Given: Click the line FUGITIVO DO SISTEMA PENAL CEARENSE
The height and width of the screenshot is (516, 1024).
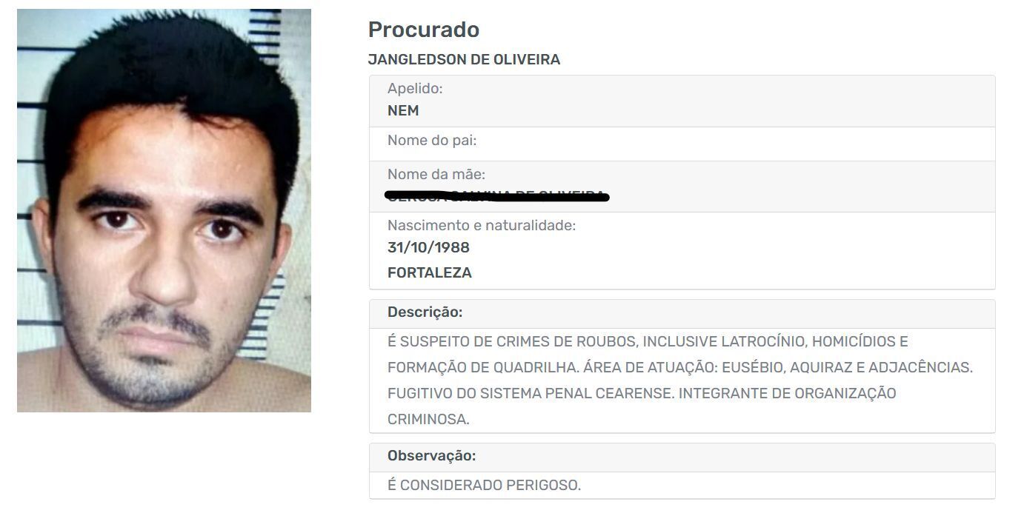Looking at the screenshot, I should tap(642, 393).
